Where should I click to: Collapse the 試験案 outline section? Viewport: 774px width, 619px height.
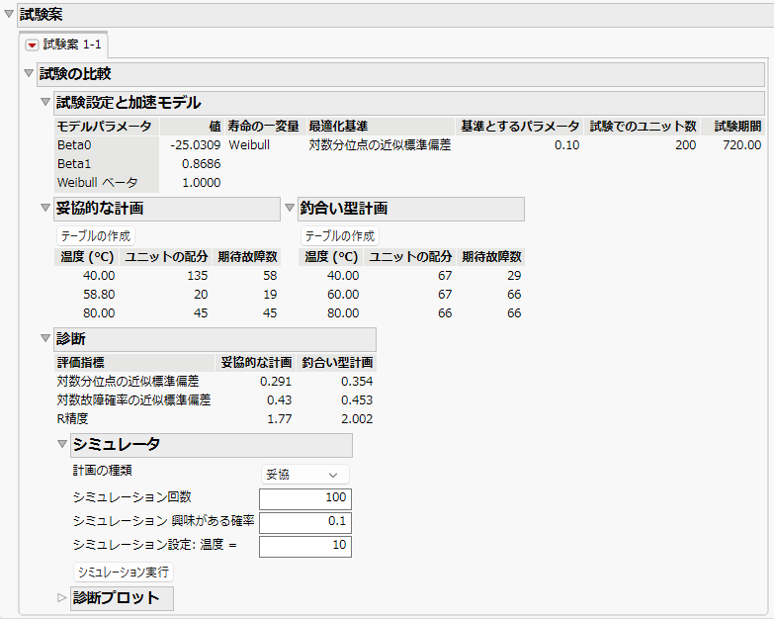tap(8, 14)
